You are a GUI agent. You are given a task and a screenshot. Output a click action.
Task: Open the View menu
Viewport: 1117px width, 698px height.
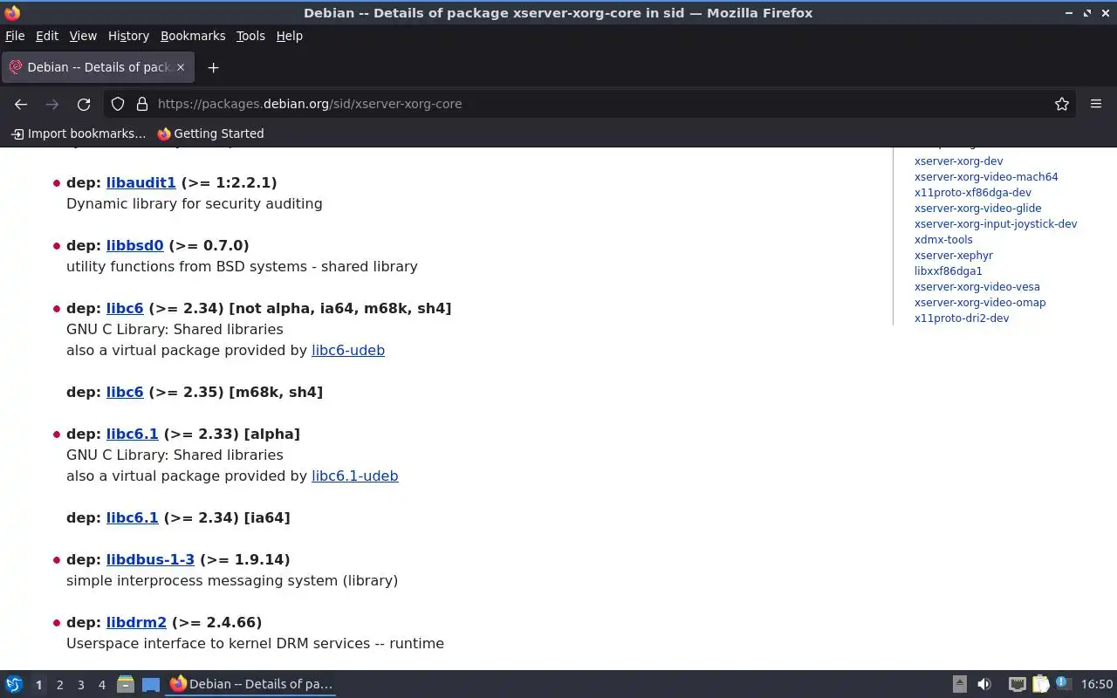(x=83, y=36)
